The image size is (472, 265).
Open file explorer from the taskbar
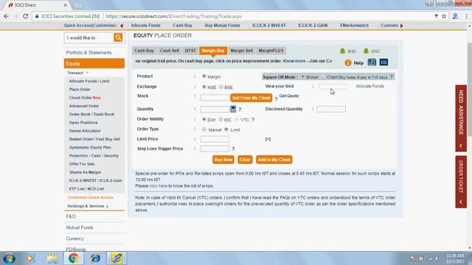coord(52,258)
